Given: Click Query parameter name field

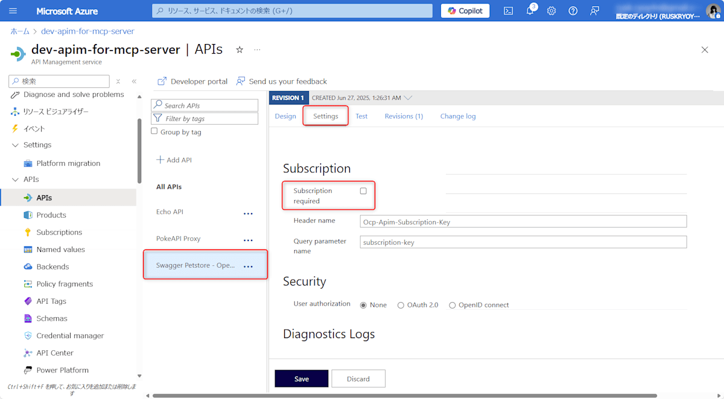Looking at the screenshot, I should (523, 242).
